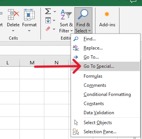Click the Sort & Filter icon
The height and width of the screenshot is (139, 142).
tap(66, 14)
